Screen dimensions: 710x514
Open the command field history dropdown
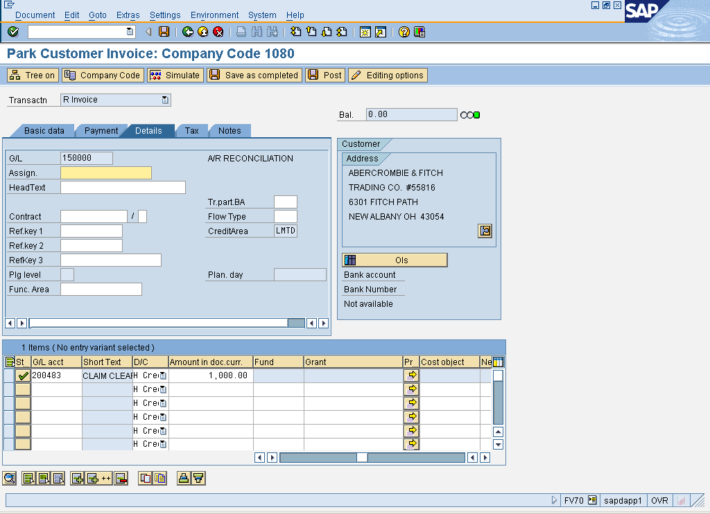[130, 32]
